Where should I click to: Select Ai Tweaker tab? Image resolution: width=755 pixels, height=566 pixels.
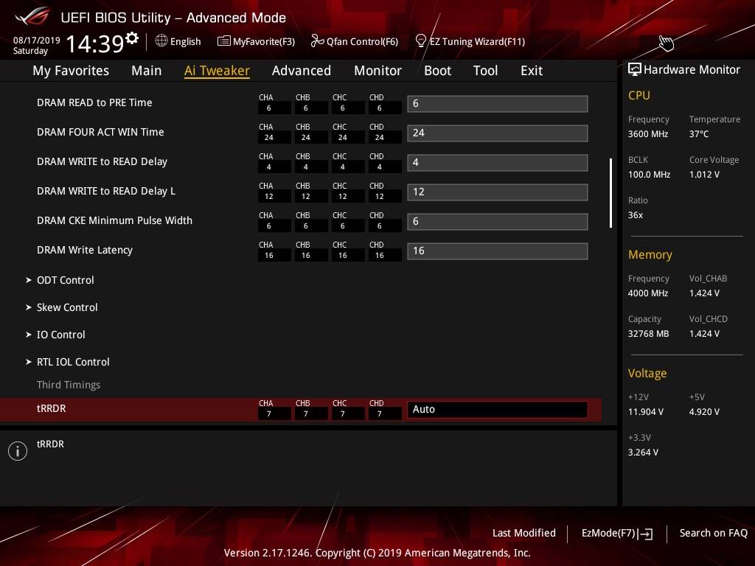pos(217,71)
